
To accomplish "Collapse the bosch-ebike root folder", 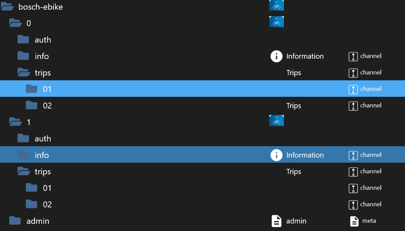I will click(7, 7).
